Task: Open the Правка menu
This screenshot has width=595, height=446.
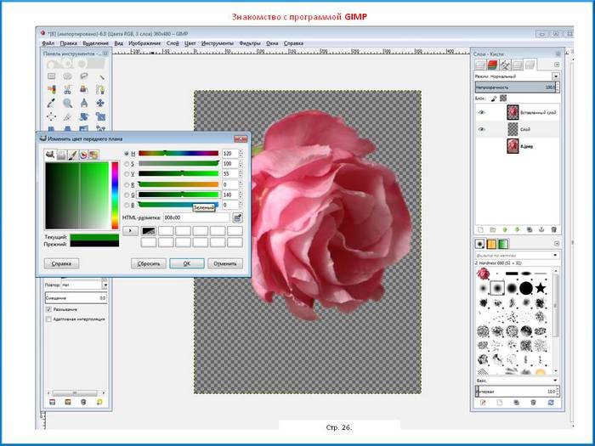Action: tap(68, 43)
